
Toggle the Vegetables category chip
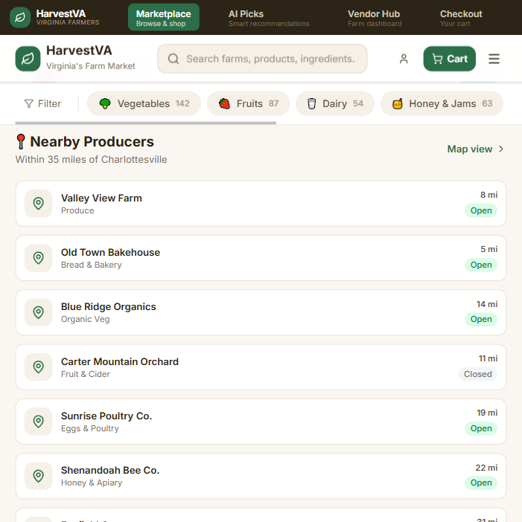click(144, 104)
